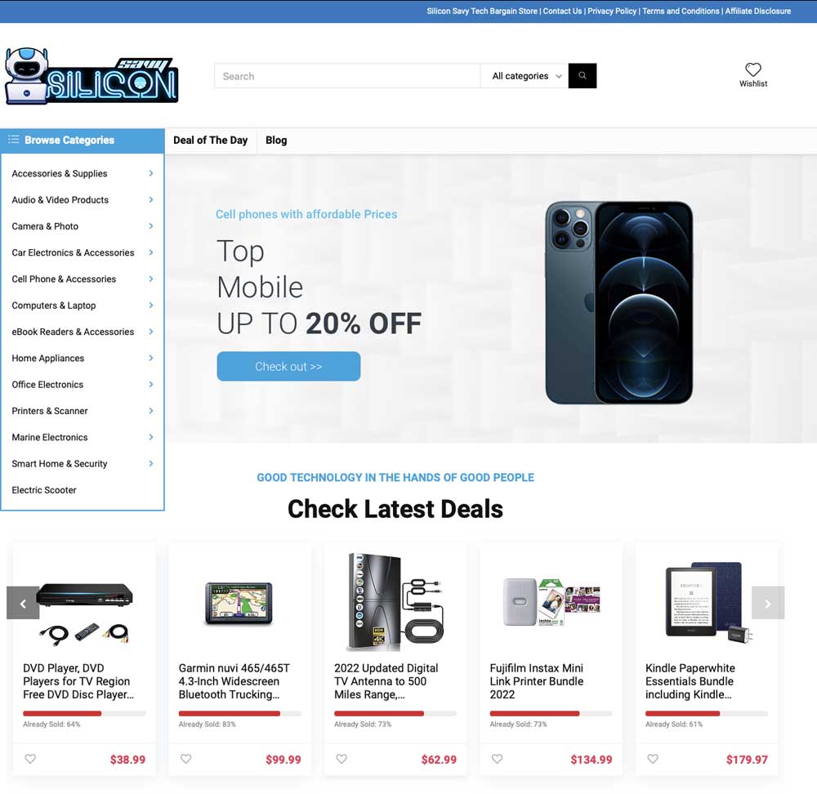Open the Deal of The Day tab
This screenshot has height=794, width=817.
coord(211,141)
